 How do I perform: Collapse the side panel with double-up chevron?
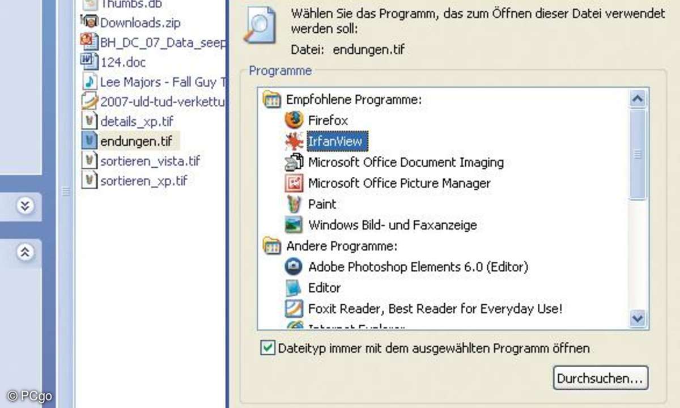click(x=24, y=252)
